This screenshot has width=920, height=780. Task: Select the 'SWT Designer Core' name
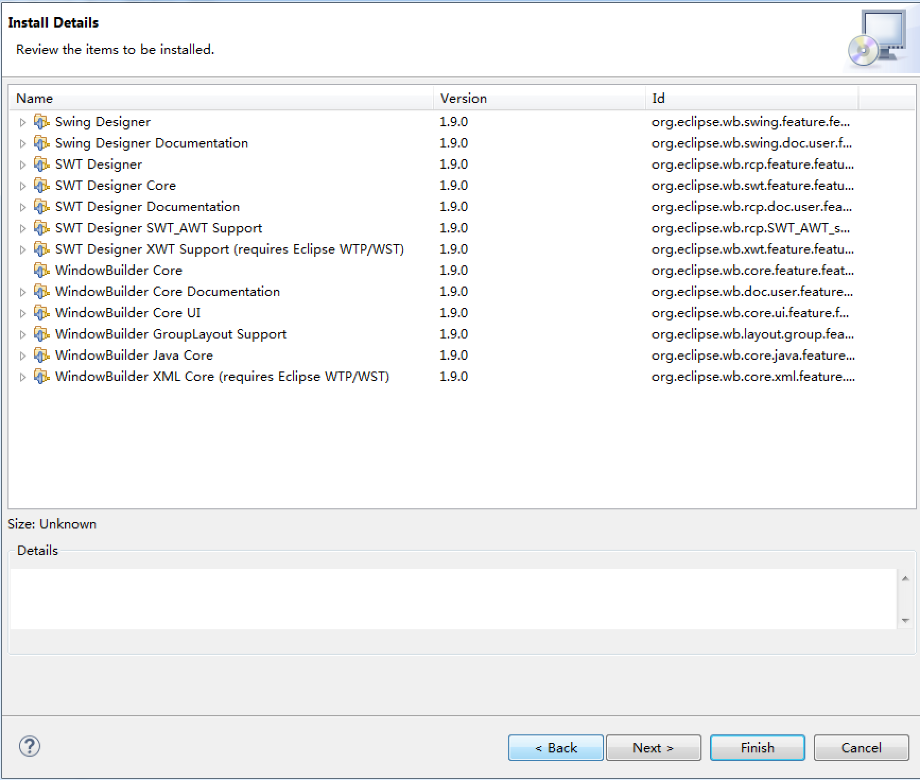(x=116, y=186)
